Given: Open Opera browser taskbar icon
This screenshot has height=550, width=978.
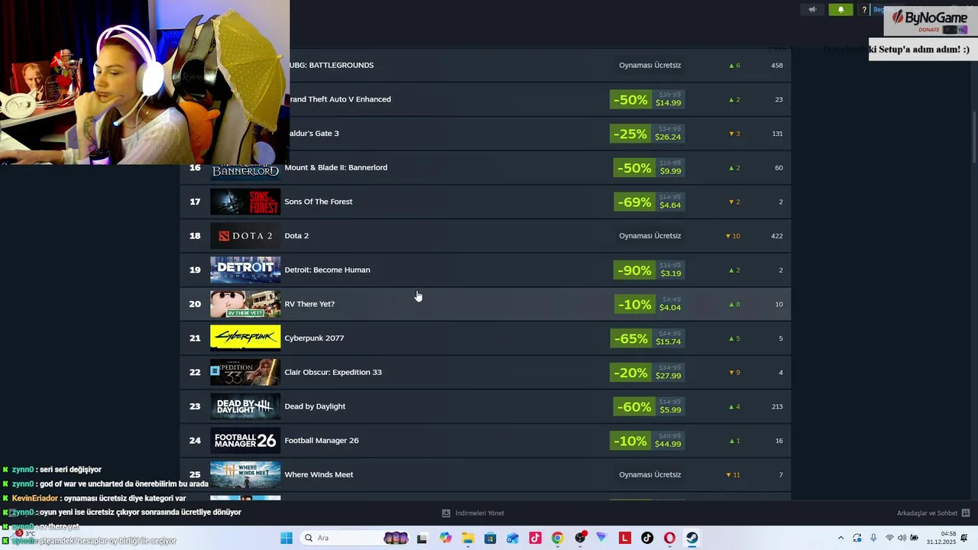Looking at the screenshot, I should click(x=669, y=538).
